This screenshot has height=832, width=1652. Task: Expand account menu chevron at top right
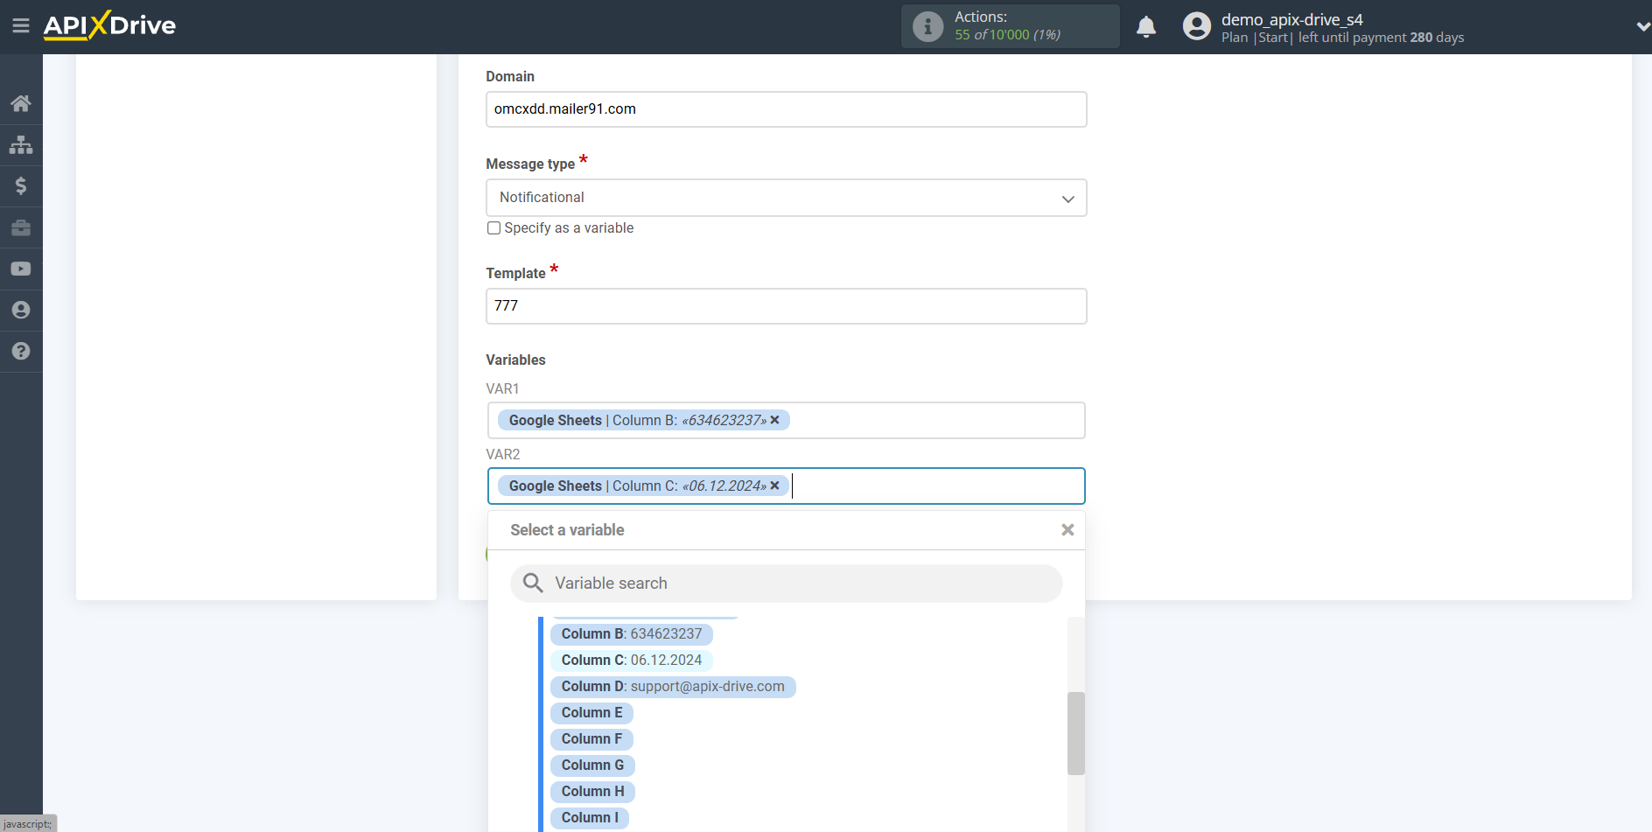pos(1642,27)
